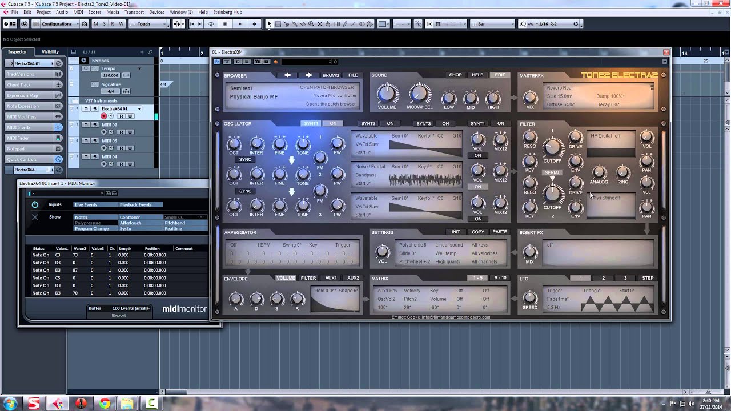Click the next patch arrow in Browser
731x411 pixels.
coord(309,75)
